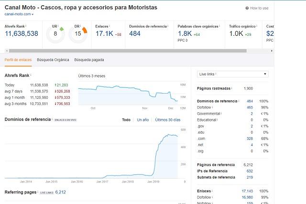Open the 484 referring domains sidebar link
This screenshot has width=306, height=204.
(x=250, y=101)
